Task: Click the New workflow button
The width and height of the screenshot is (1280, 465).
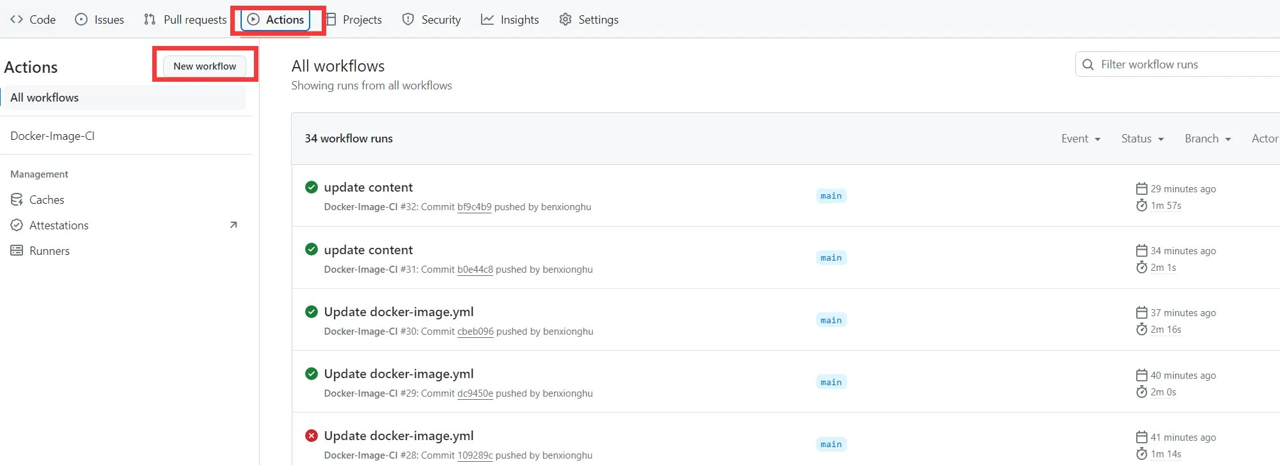Action: (205, 66)
